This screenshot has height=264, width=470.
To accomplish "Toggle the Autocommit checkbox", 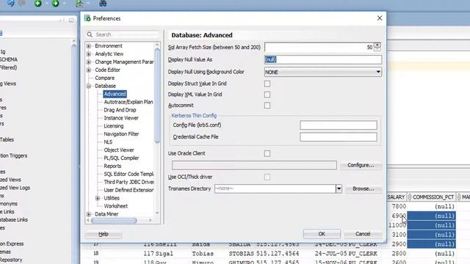I will pyautogui.click(x=267, y=106).
